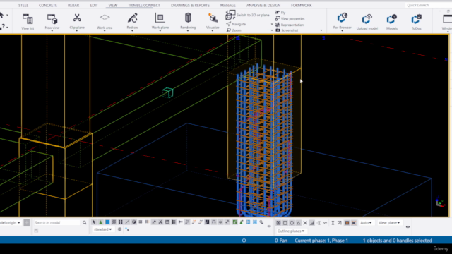This screenshot has height=254, width=452.
Task: Click the triangle snap switch icon
Action: [298, 223]
